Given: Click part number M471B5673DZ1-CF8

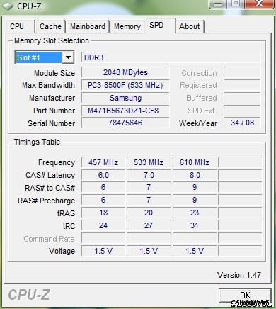Looking at the screenshot, I should (x=125, y=111).
